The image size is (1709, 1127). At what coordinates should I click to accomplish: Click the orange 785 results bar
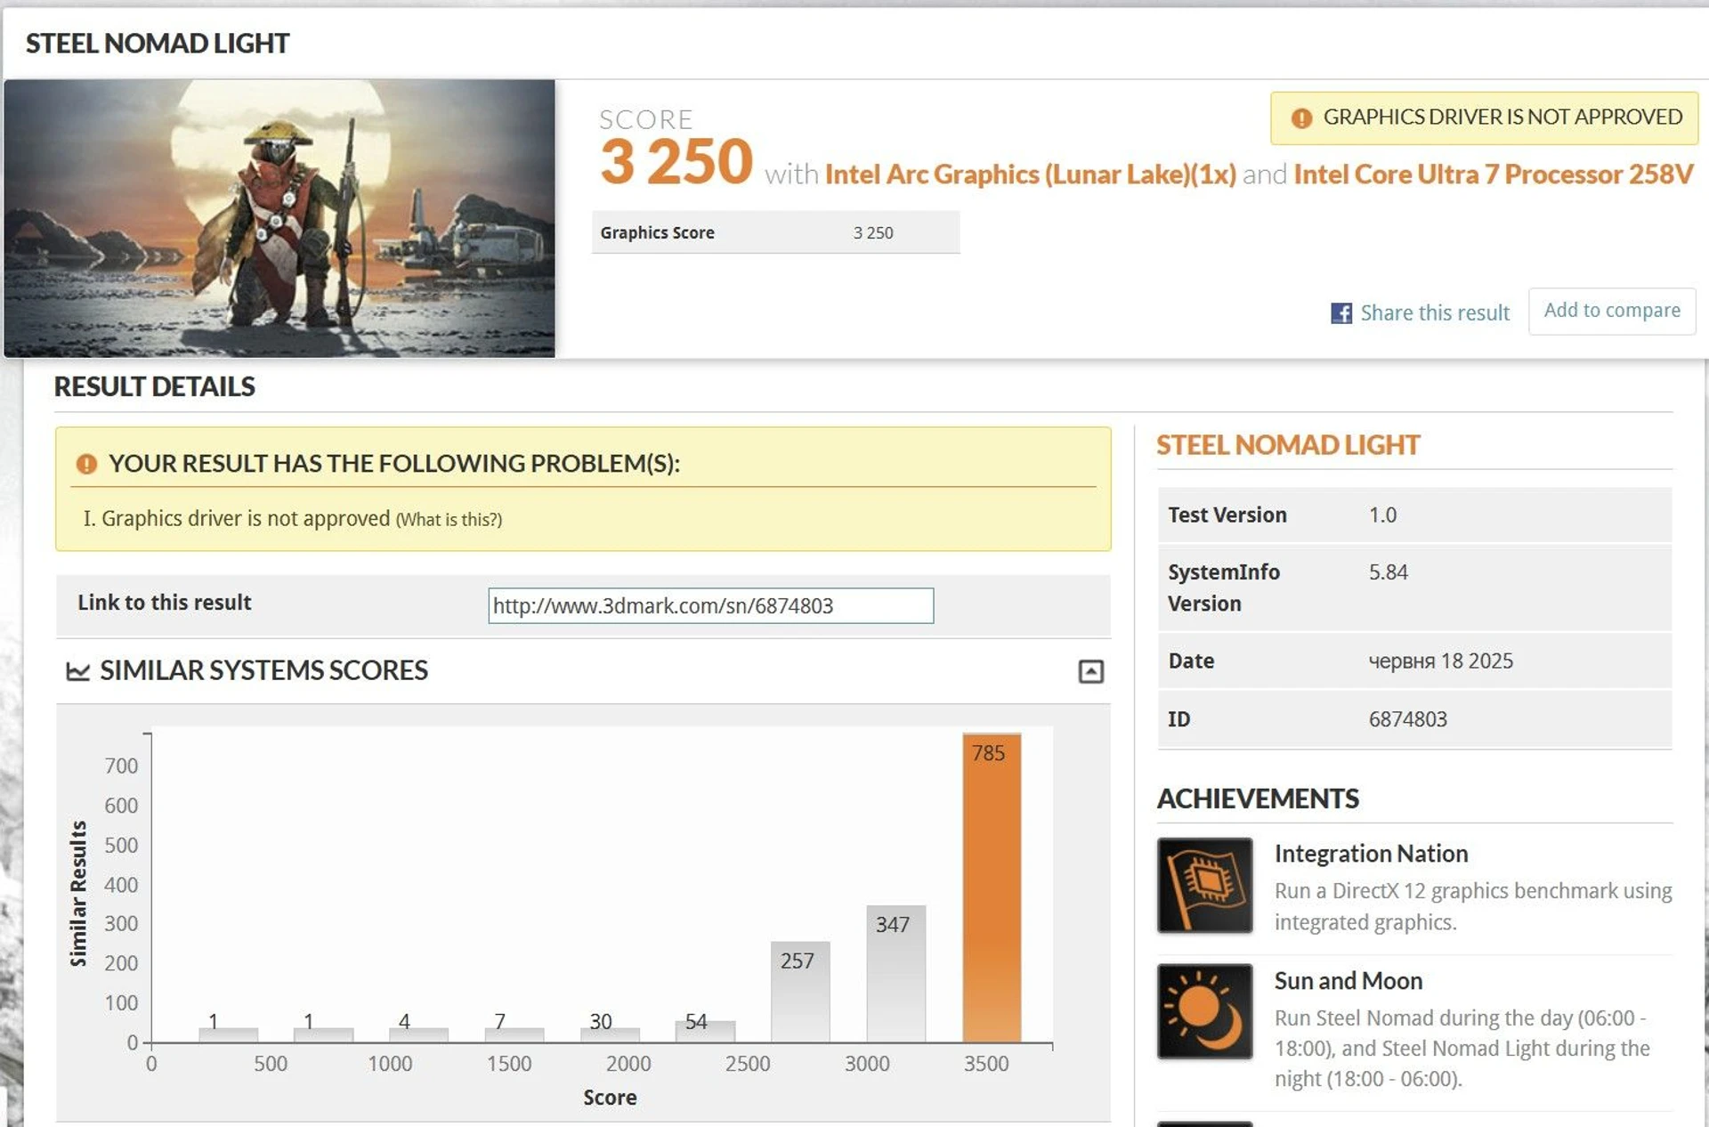coord(992,888)
